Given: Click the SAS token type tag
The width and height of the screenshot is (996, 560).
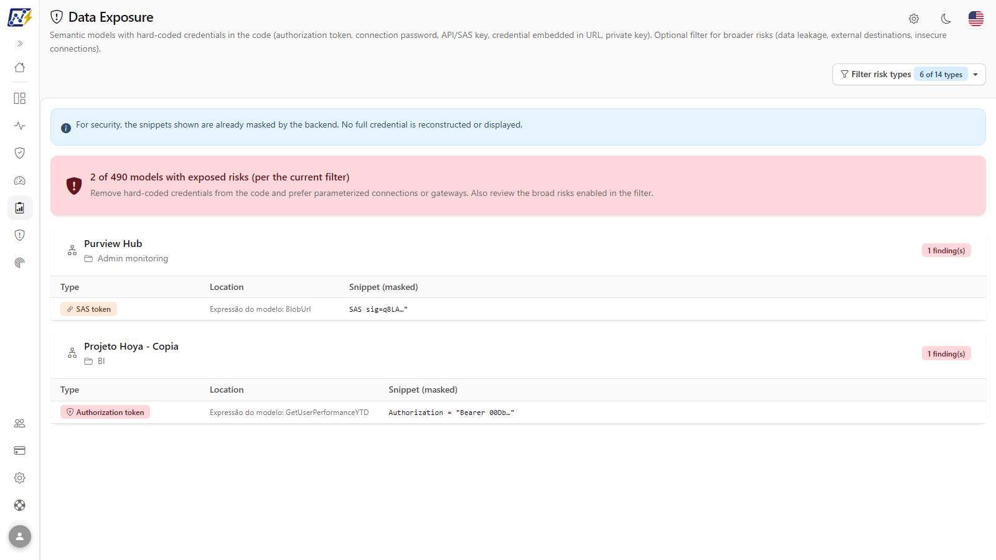Looking at the screenshot, I should click(x=88, y=309).
